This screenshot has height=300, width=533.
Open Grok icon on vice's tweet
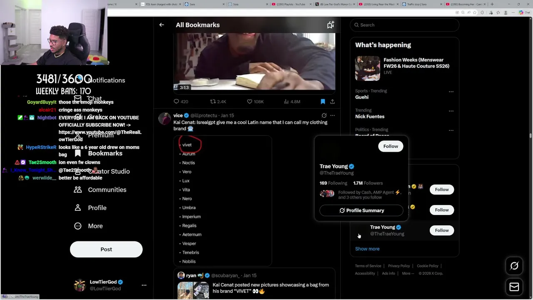324,115
